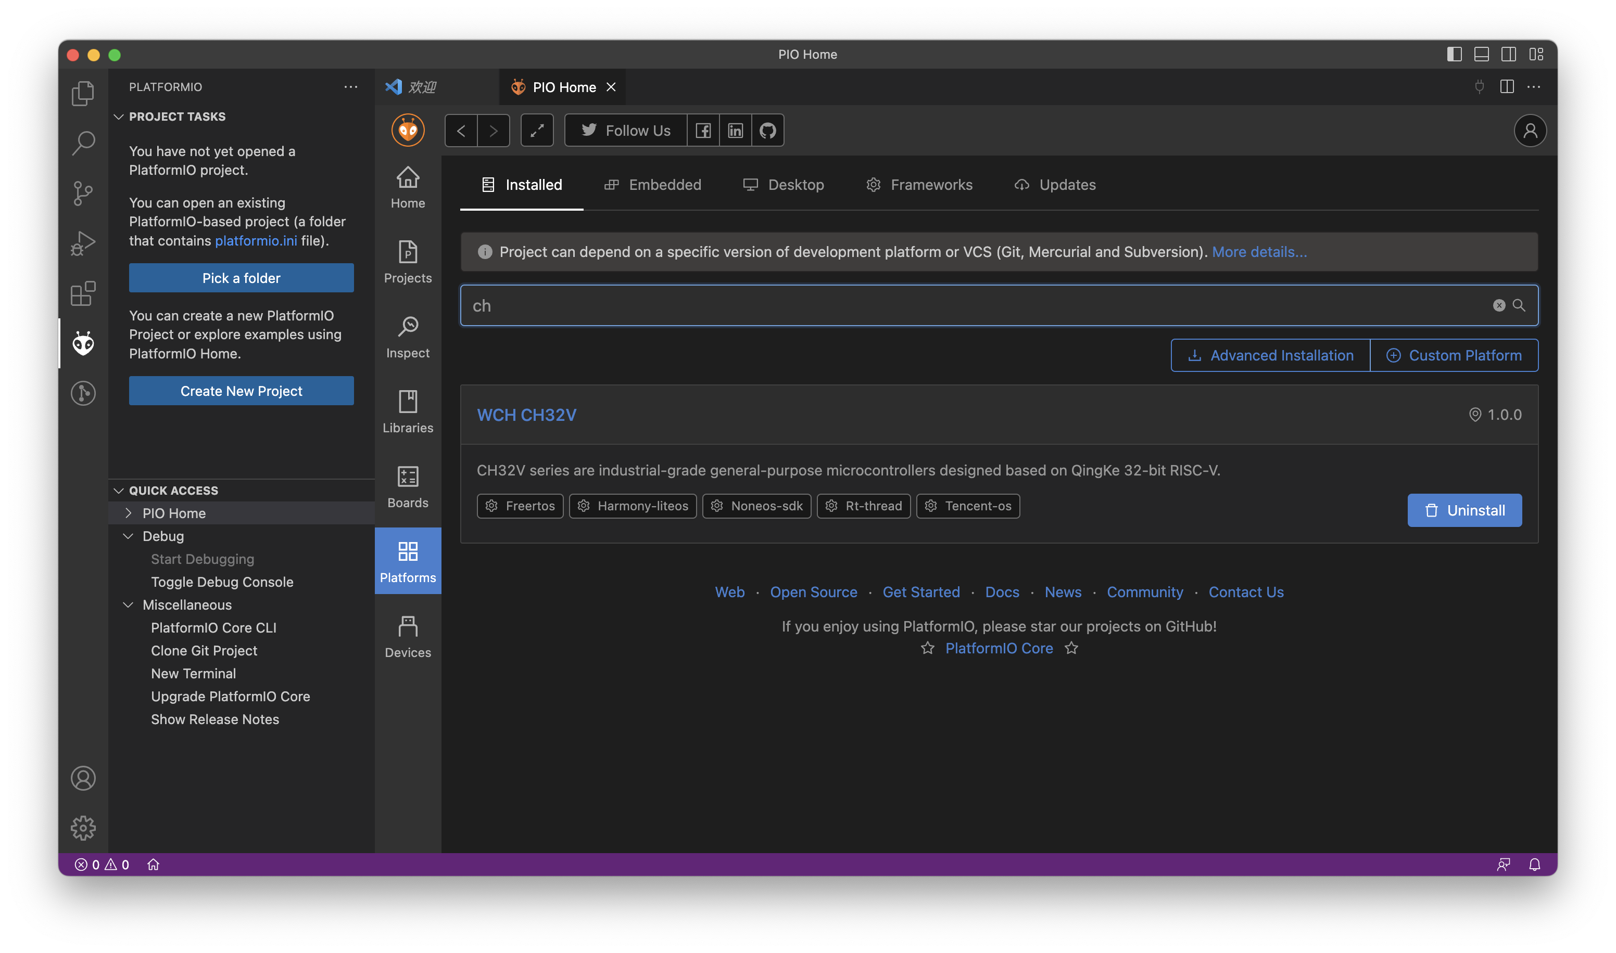Open the Run and Debug view
The image size is (1616, 953).
[83, 243]
